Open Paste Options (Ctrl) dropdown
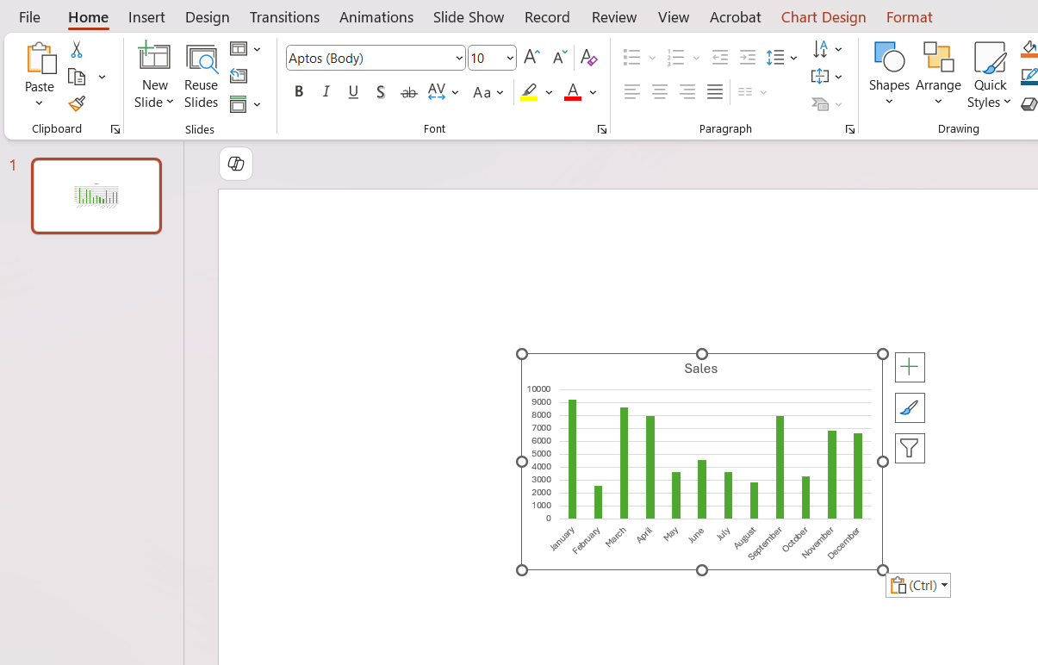This screenshot has width=1038, height=665. pos(918,586)
